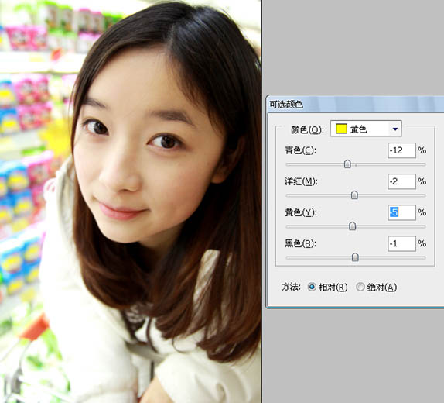
Task: Click the yellow color swatch in 颜色 selector
Action: pyautogui.click(x=341, y=129)
